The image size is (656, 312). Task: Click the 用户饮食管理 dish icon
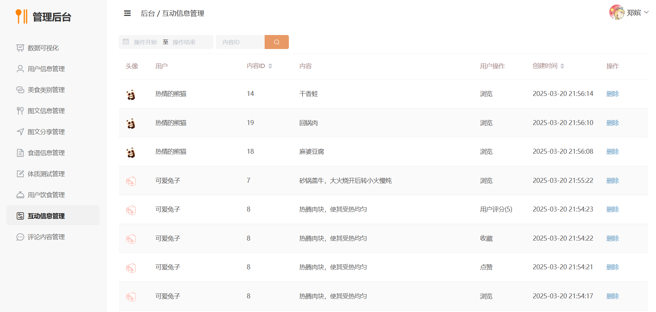click(20, 195)
